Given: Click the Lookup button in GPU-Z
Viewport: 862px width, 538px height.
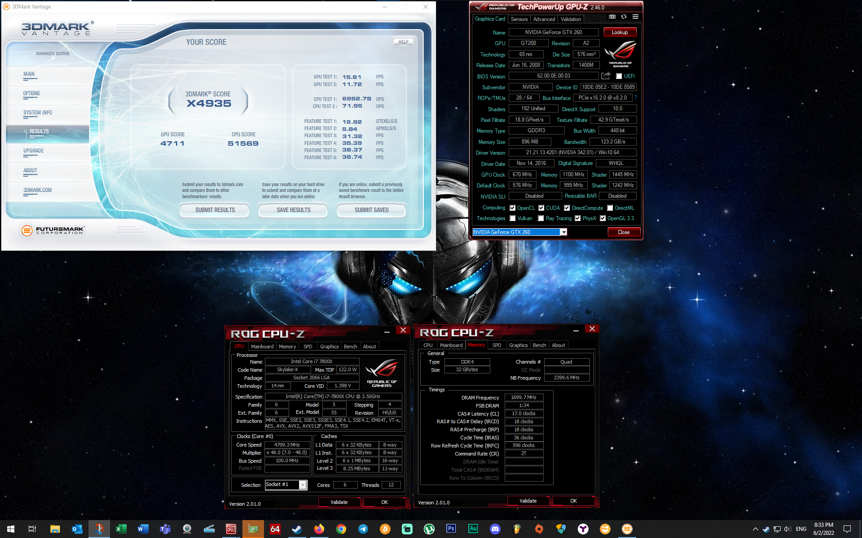Looking at the screenshot, I should pos(620,32).
